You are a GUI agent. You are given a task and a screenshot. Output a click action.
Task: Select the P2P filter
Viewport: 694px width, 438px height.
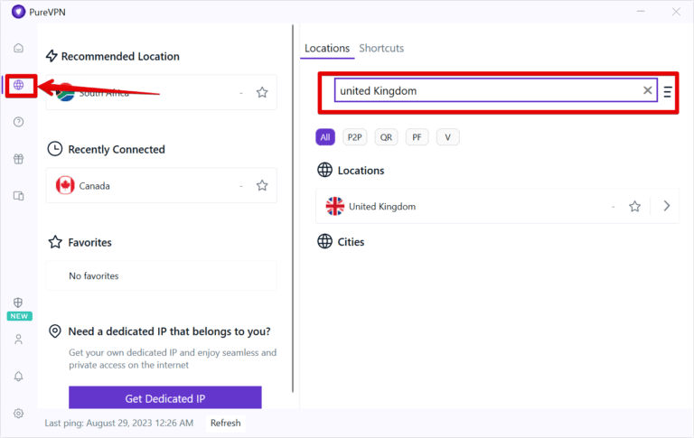[x=354, y=137]
